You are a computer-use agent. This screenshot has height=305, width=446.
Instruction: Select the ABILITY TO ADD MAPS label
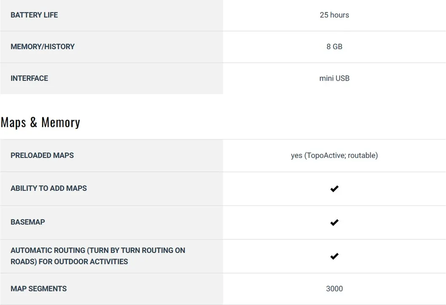pos(49,188)
